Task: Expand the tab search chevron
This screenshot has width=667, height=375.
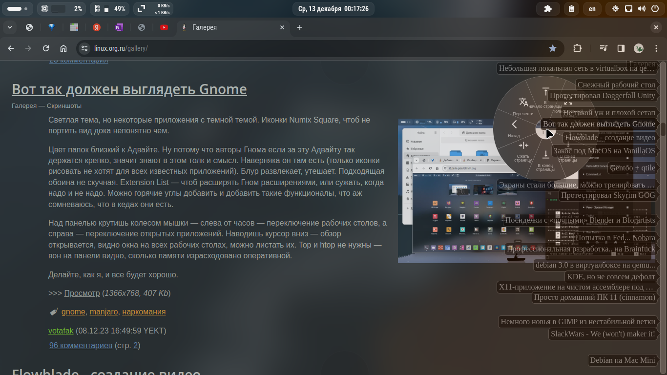Action: pos(9,27)
